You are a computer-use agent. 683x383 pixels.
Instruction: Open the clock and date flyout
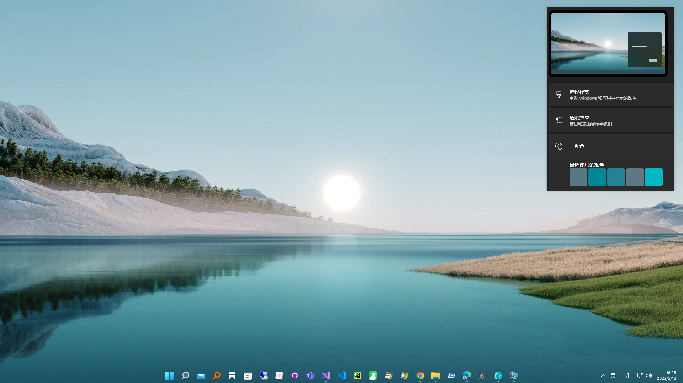[667, 376]
